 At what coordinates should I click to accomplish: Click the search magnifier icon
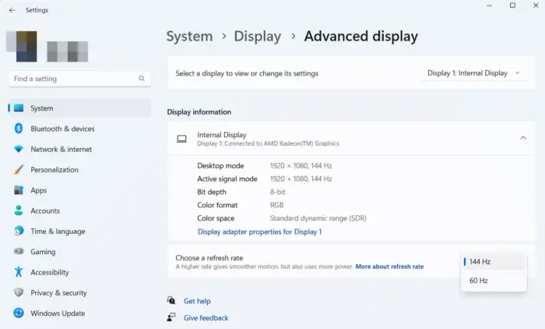pos(142,79)
